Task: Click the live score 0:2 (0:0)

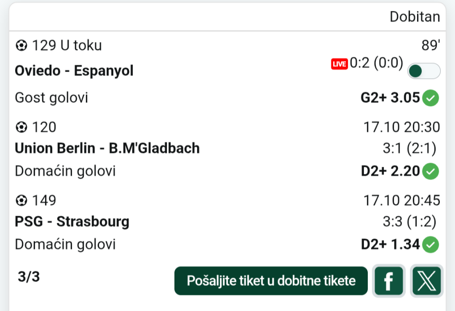Action: (376, 63)
